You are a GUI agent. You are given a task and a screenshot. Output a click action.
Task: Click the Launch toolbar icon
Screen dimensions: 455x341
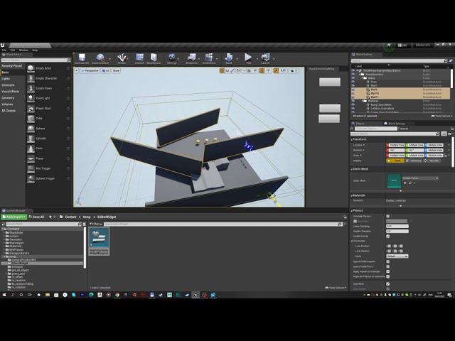point(265,58)
